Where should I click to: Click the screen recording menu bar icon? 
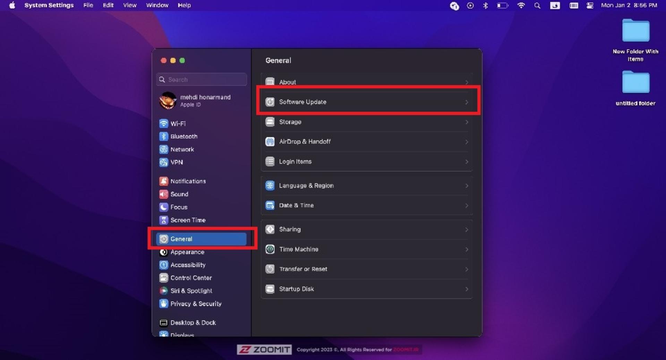(470, 6)
